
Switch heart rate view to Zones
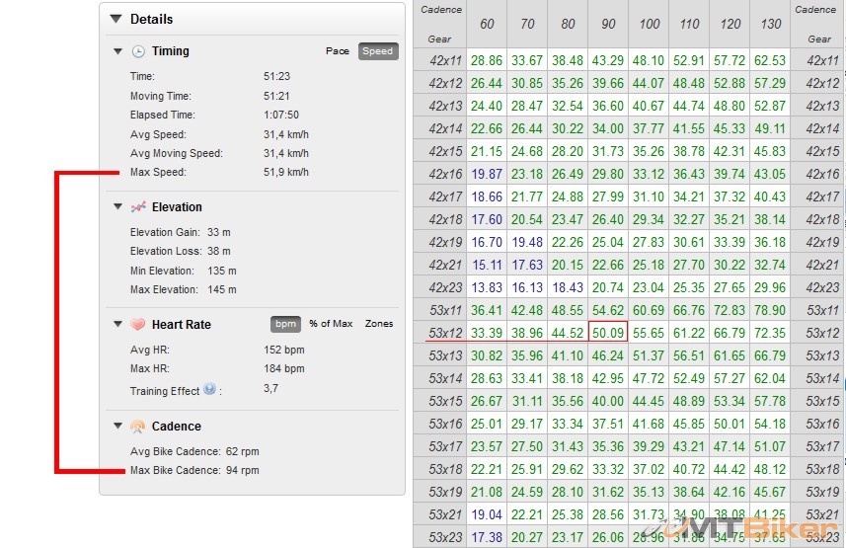[379, 324]
